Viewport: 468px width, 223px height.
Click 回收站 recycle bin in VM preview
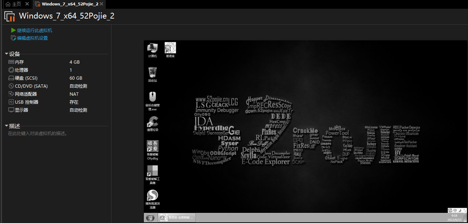pyautogui.click(x=152, y=74)
